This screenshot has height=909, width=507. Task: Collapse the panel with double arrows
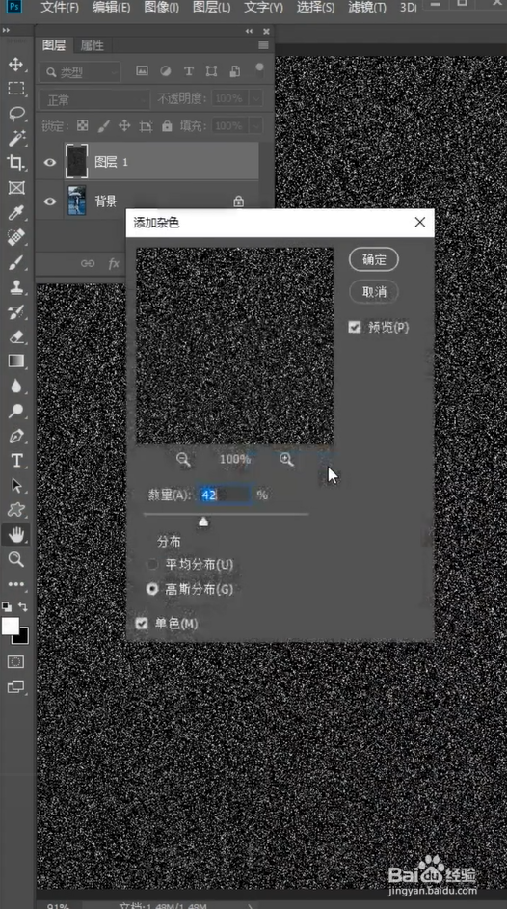click(249, 31)
